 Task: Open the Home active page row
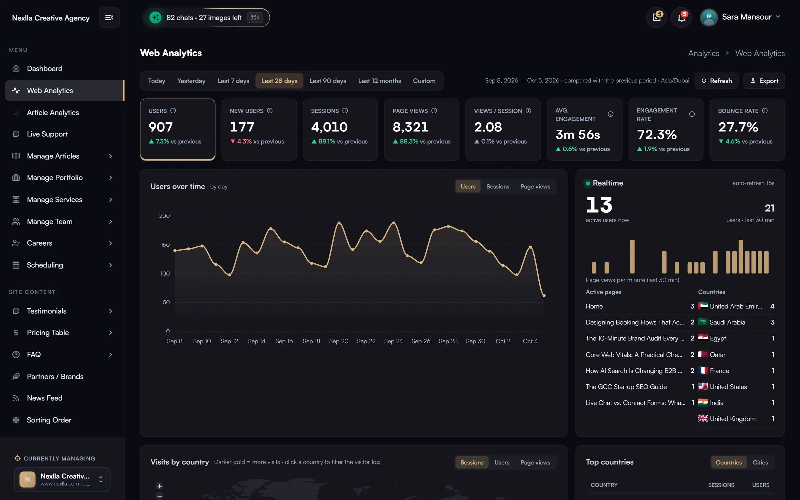pos(640,306)
